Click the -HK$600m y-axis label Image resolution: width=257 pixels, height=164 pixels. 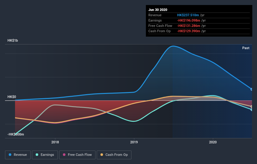click(x=16, y=134)
